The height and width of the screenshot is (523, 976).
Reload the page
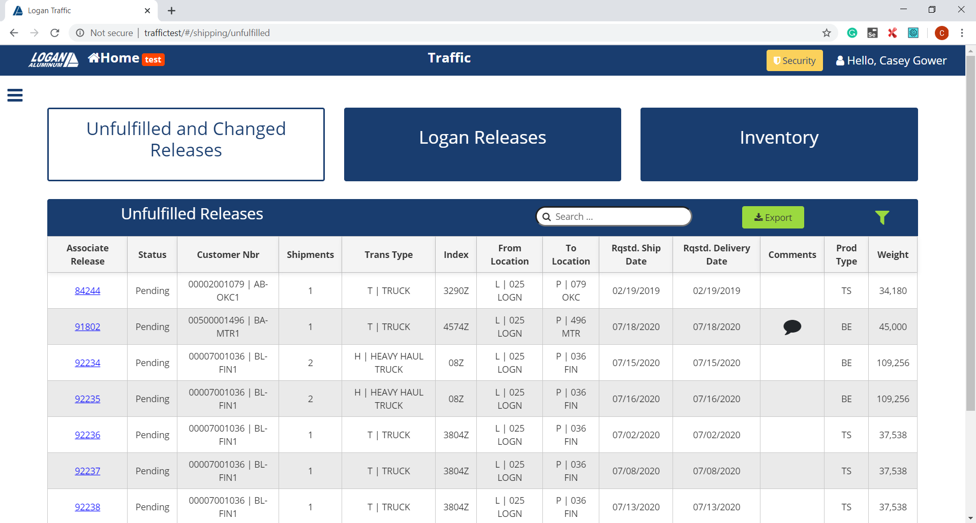(55, 33)
